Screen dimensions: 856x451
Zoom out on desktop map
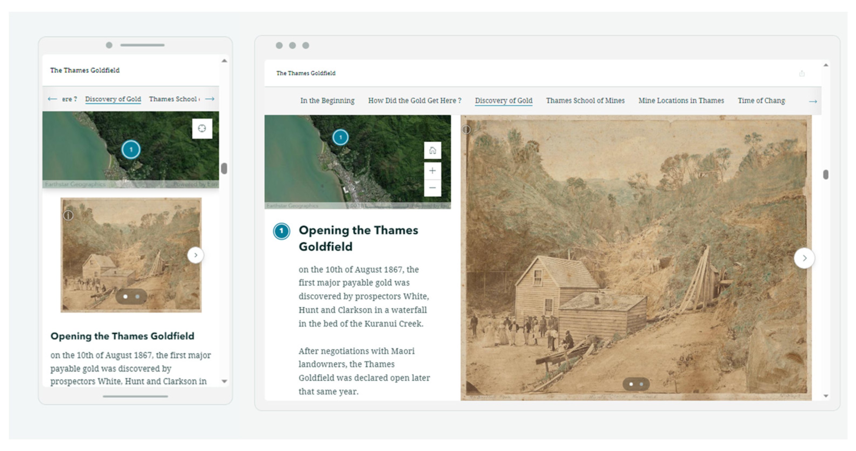coord(432,188)
